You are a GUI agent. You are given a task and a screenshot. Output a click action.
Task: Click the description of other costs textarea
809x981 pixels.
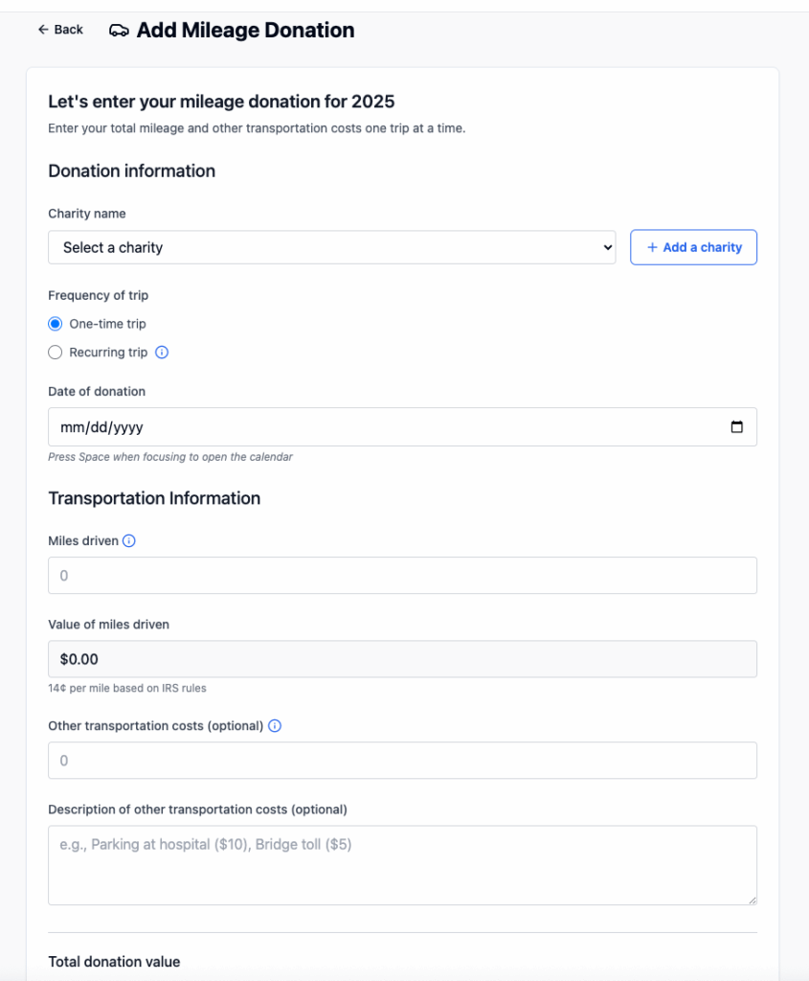click(402, 865)
